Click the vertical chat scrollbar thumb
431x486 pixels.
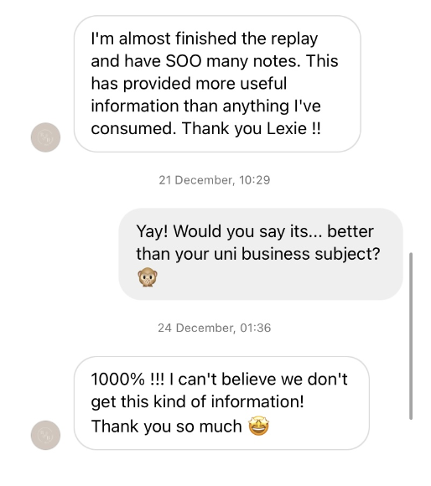[411, 336]
